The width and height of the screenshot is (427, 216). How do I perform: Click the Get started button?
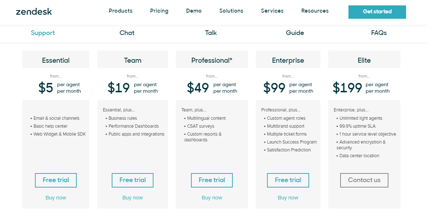(377, 12)
